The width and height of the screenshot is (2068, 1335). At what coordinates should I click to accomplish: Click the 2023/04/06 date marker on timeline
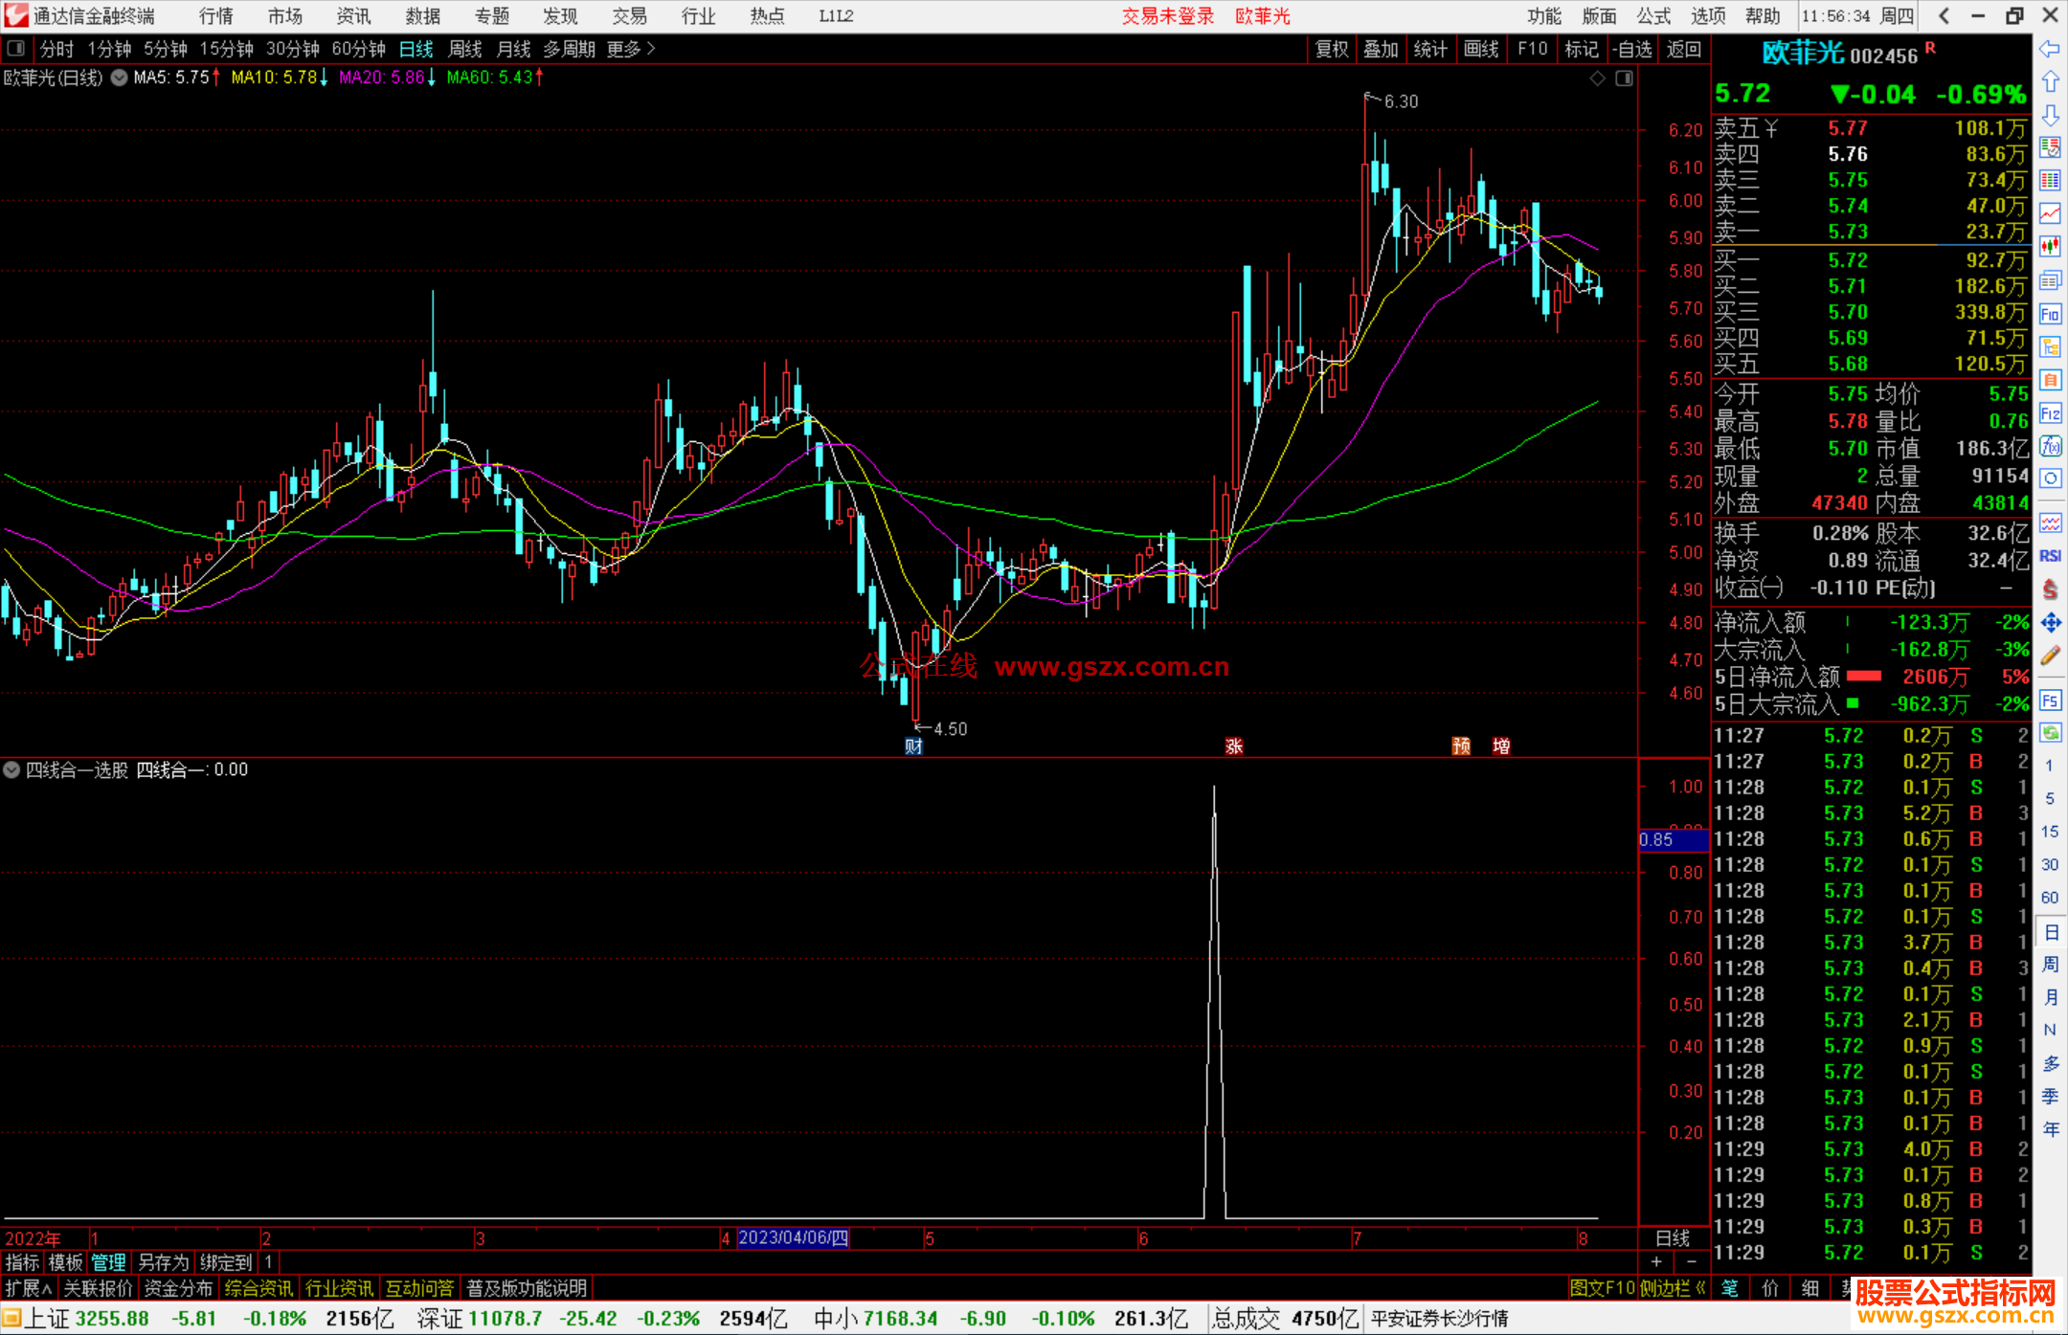pyautogui.click(x=793, y=1237)
